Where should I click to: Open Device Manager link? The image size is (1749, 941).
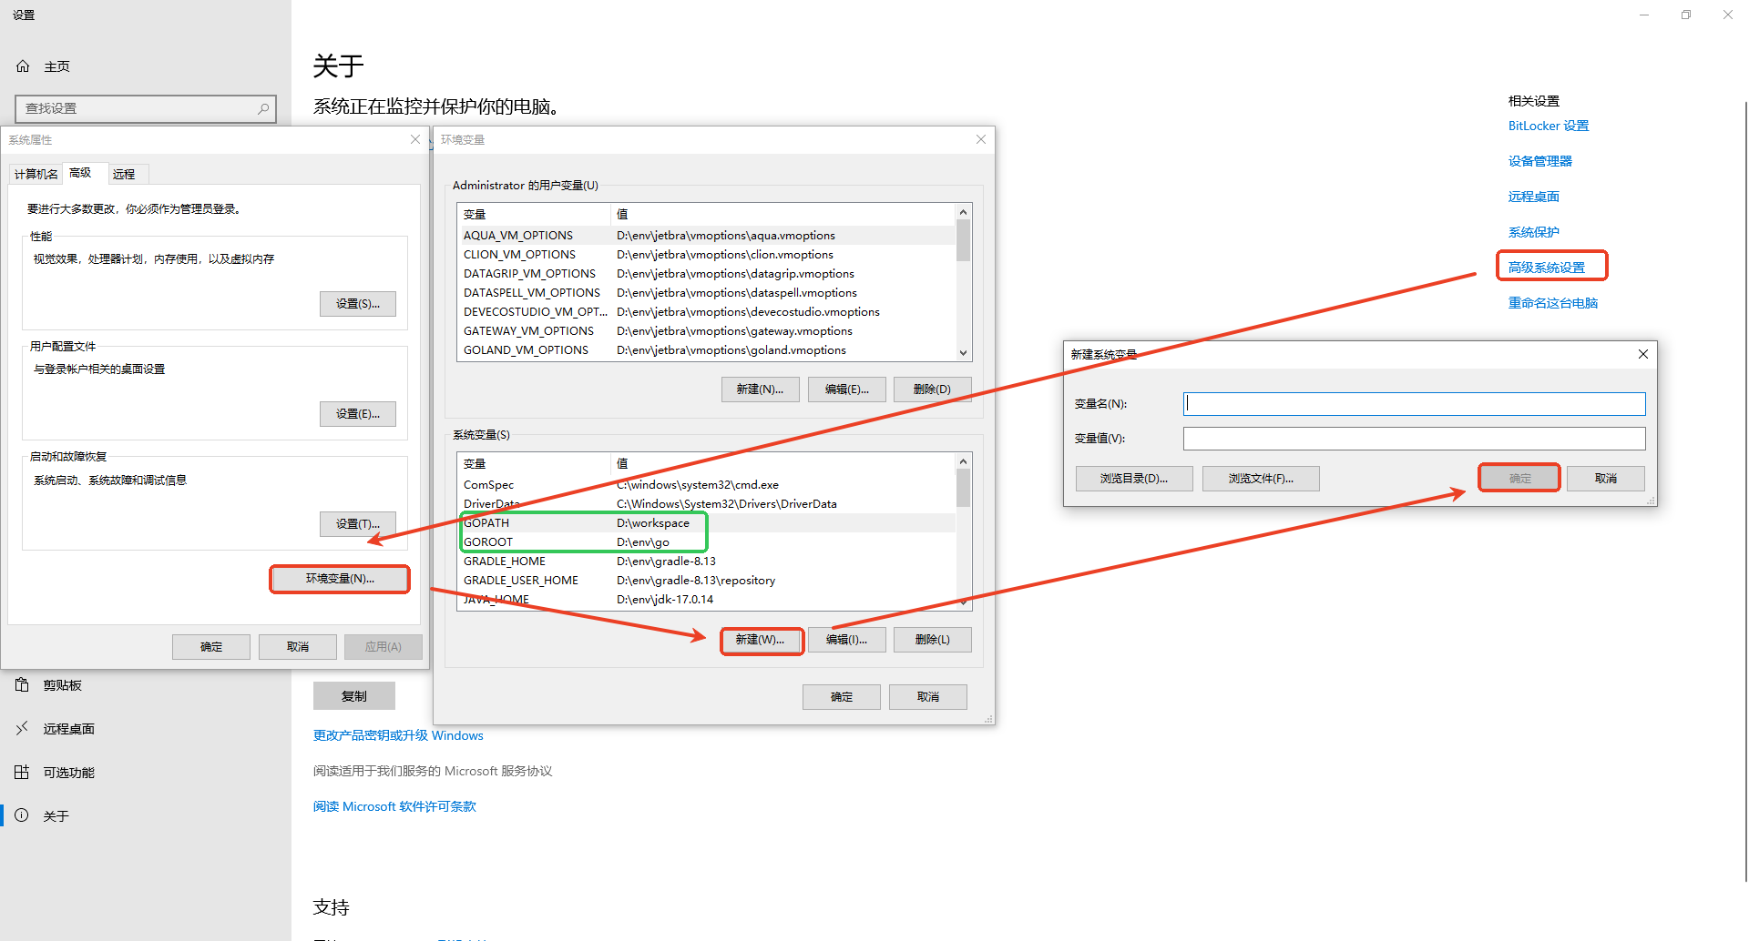coord(1540,161)
